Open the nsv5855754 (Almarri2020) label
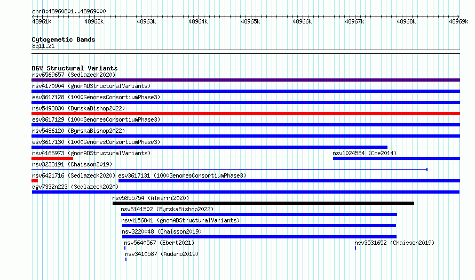 [151, 198]
